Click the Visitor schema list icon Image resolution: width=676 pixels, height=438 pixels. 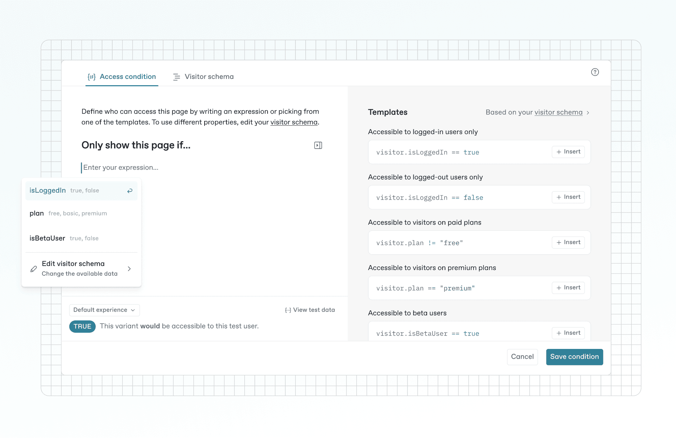176,77
